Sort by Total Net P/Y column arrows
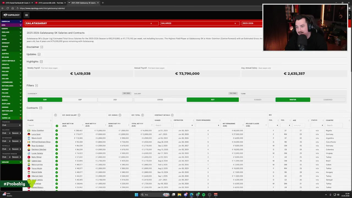 [152, 125]
